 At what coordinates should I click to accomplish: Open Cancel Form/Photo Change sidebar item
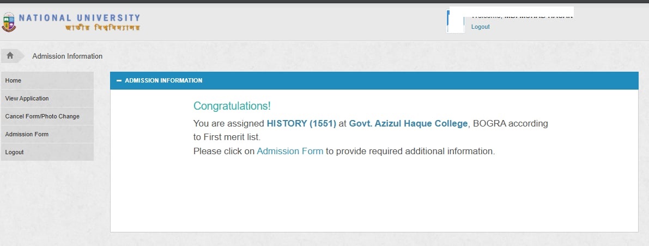[x=42, y=116]
